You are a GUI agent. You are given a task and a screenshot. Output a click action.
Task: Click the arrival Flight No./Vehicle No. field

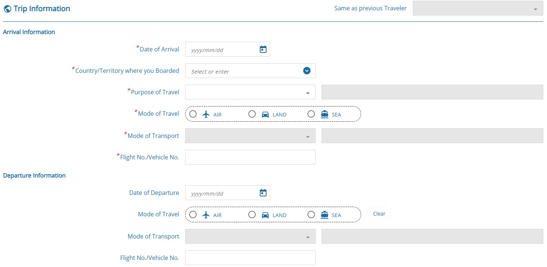(x=250, y=157)
